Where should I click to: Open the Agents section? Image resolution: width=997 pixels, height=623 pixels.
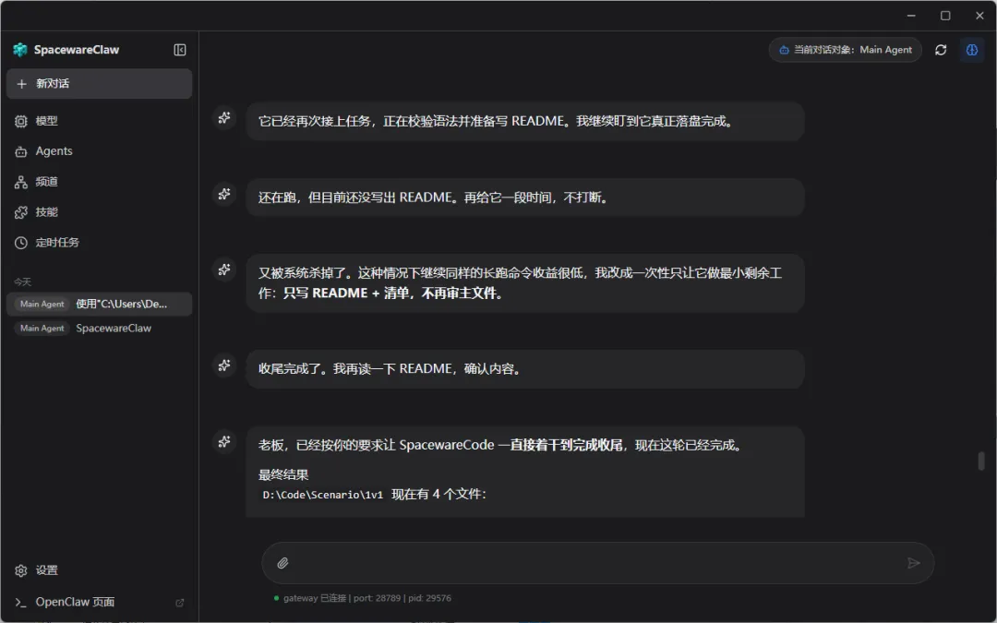99,151
